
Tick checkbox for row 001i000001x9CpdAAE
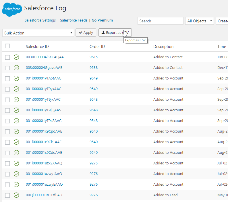coord(7,131)
